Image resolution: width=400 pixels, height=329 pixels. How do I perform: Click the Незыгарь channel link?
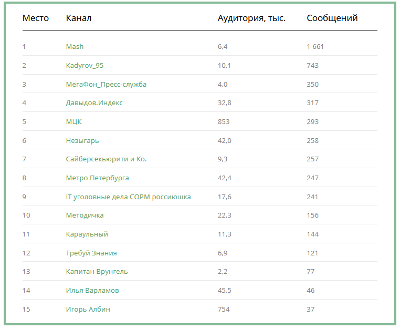[82, 141]
